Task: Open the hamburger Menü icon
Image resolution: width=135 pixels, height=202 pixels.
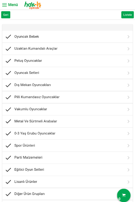Action: tap(4, 5)
